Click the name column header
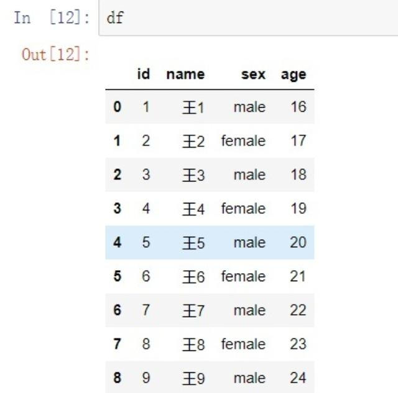The image size is (398, 393). (185, 75)
